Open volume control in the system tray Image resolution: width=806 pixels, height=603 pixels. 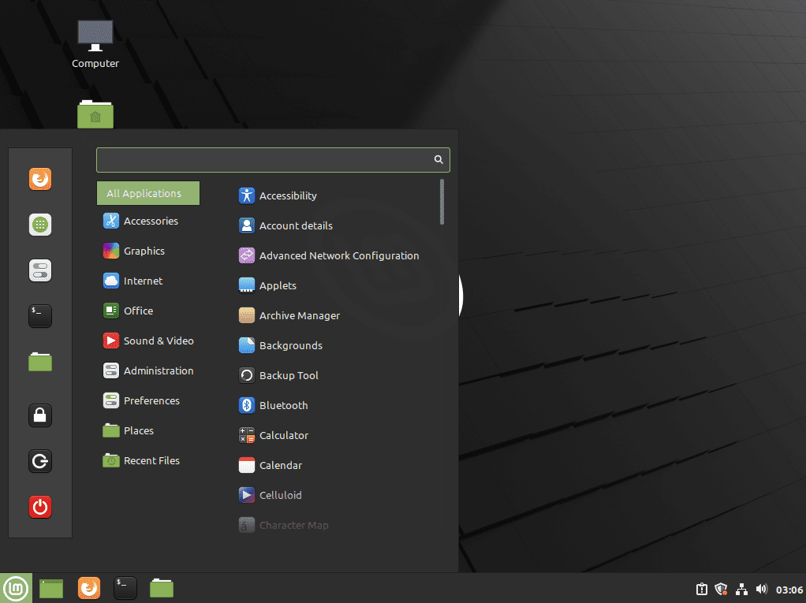point(761,589)
